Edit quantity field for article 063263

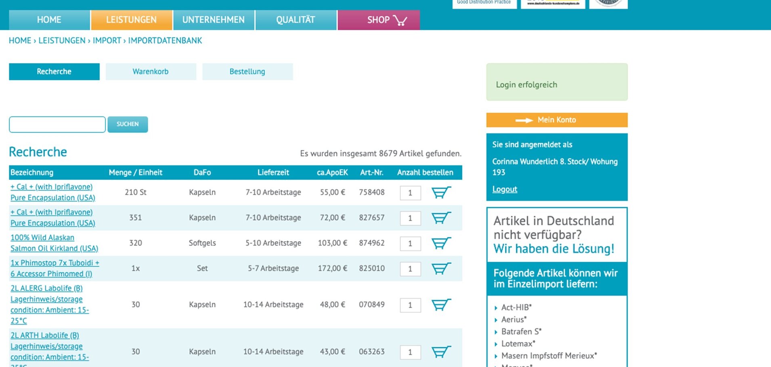[x=410, y=352]
